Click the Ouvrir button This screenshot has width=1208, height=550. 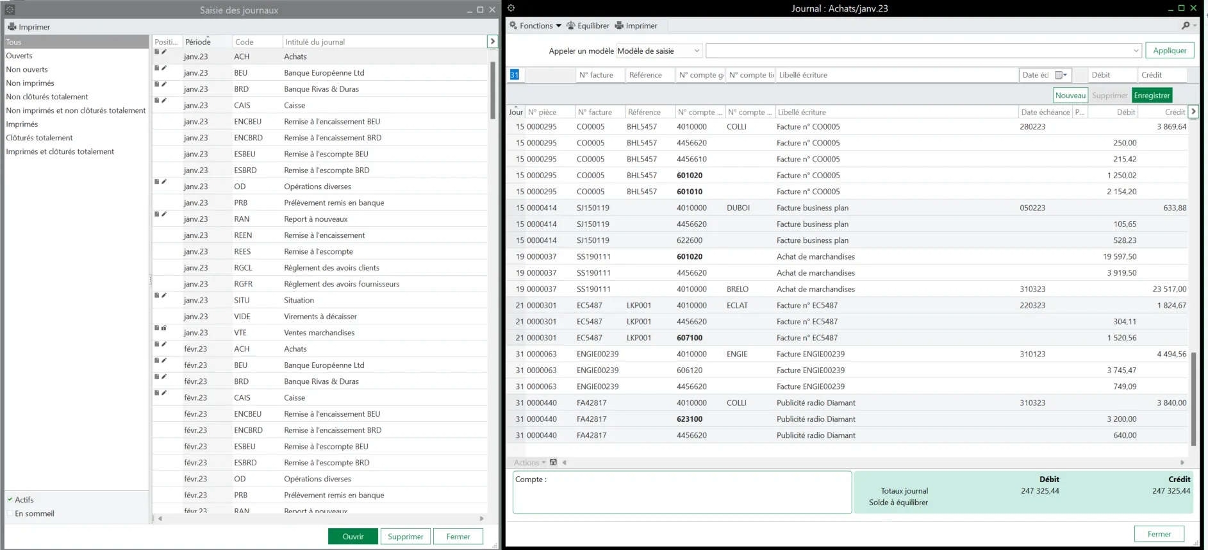pos(353,537)
